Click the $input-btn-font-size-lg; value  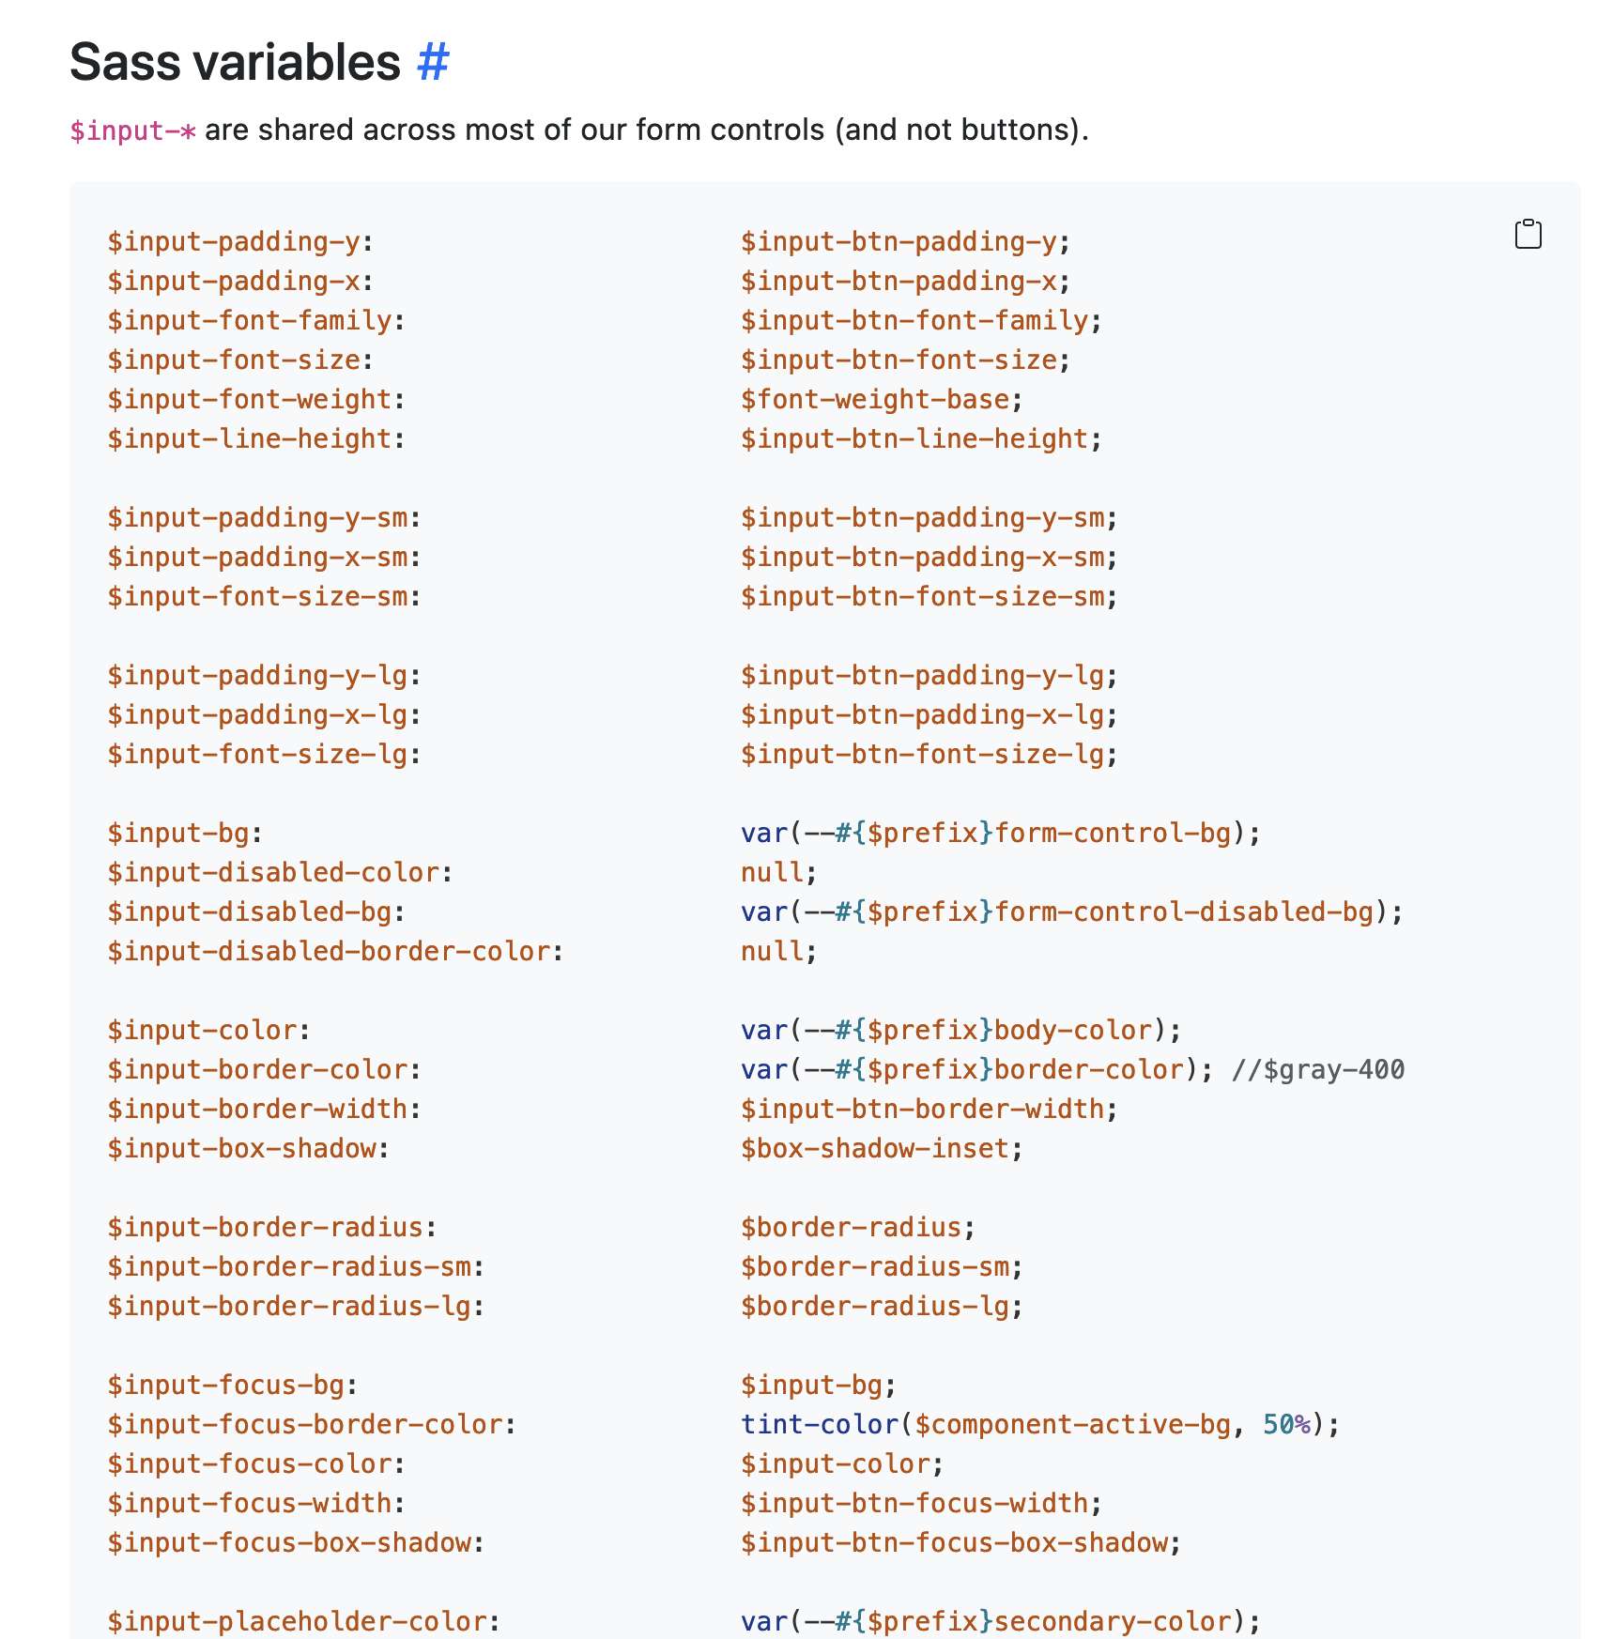tap(929, 755)
